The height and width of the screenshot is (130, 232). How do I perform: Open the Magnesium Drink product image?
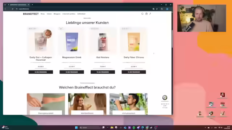point(72,41)
